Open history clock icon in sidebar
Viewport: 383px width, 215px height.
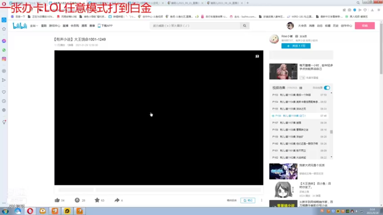[4, 101]
